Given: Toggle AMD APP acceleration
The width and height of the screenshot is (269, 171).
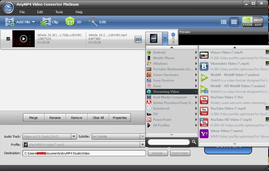Looking at the screenshot, I should point(258,22).
